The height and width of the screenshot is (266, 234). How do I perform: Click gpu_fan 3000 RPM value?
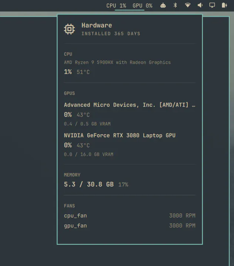point(182,226)
